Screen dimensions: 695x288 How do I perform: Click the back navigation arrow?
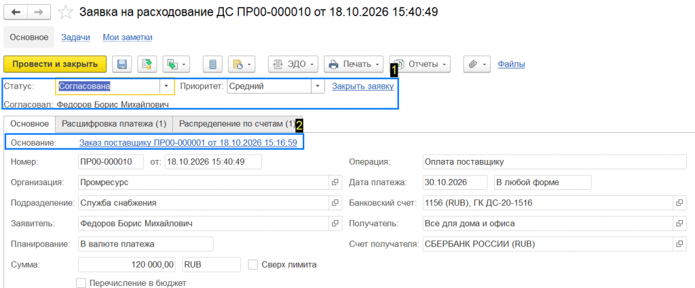point(16,12)
